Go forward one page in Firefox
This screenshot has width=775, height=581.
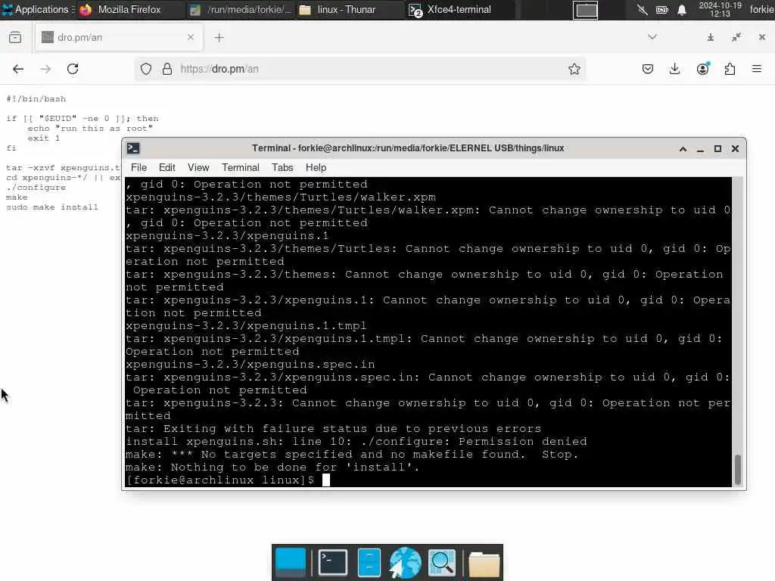click(45, 69)
